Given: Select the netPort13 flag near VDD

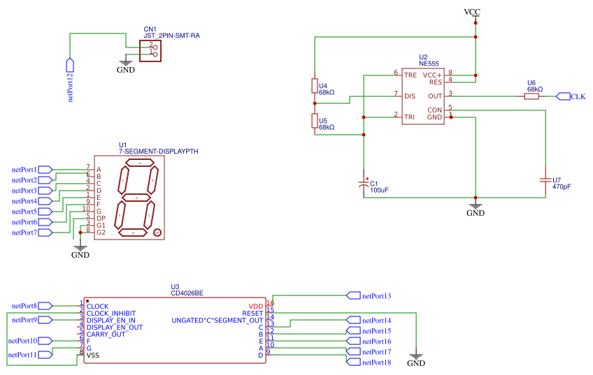Looking at the screenshot, I should (369, 295).
